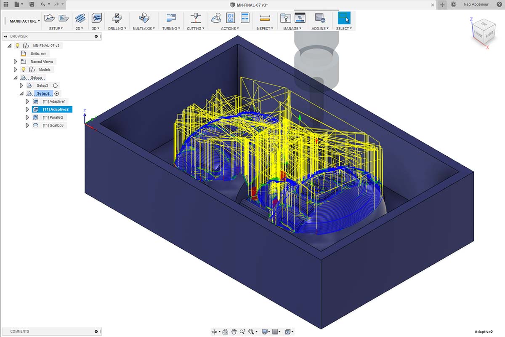
Task: Save the document with the floppy icon
Action: pyautogui.click(x=32, y=4)
